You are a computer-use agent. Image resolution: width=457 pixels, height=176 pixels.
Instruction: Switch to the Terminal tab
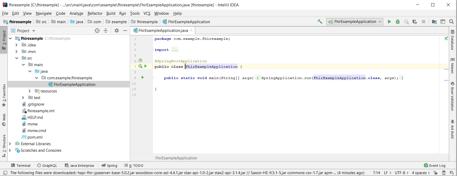[21, 165]
